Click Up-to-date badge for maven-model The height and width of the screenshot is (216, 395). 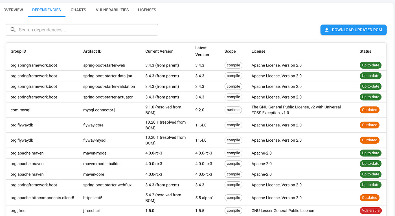(x=370, y=153)
